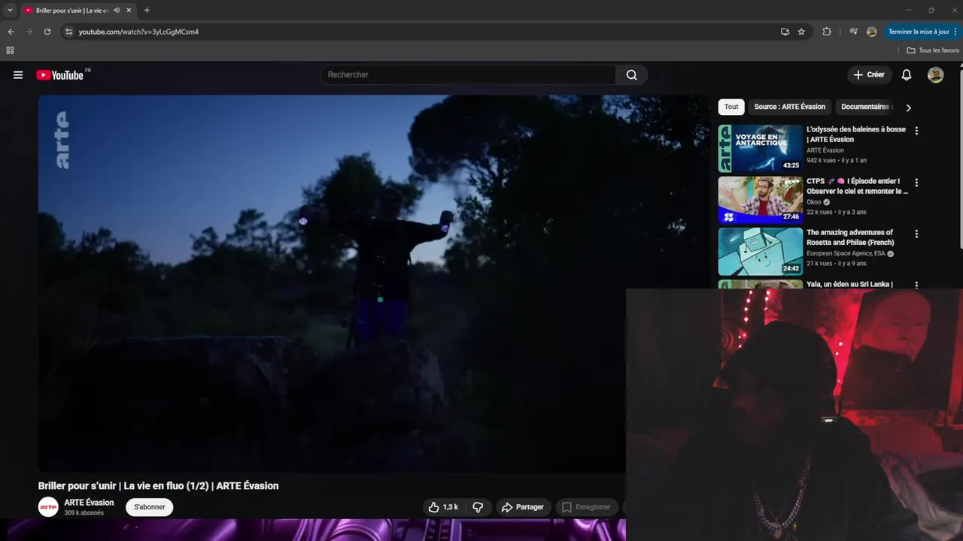This screenshot has height=541, width=963.
Task: Open a new tab with the plus button
Action: click(147, 11)
